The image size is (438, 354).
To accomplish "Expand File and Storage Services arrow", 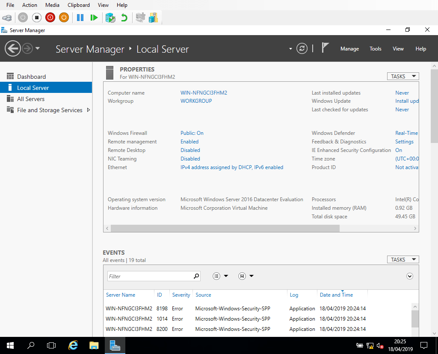I will coord(88,110).
